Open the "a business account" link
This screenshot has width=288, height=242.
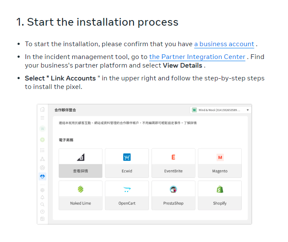(x=224, y=44)
